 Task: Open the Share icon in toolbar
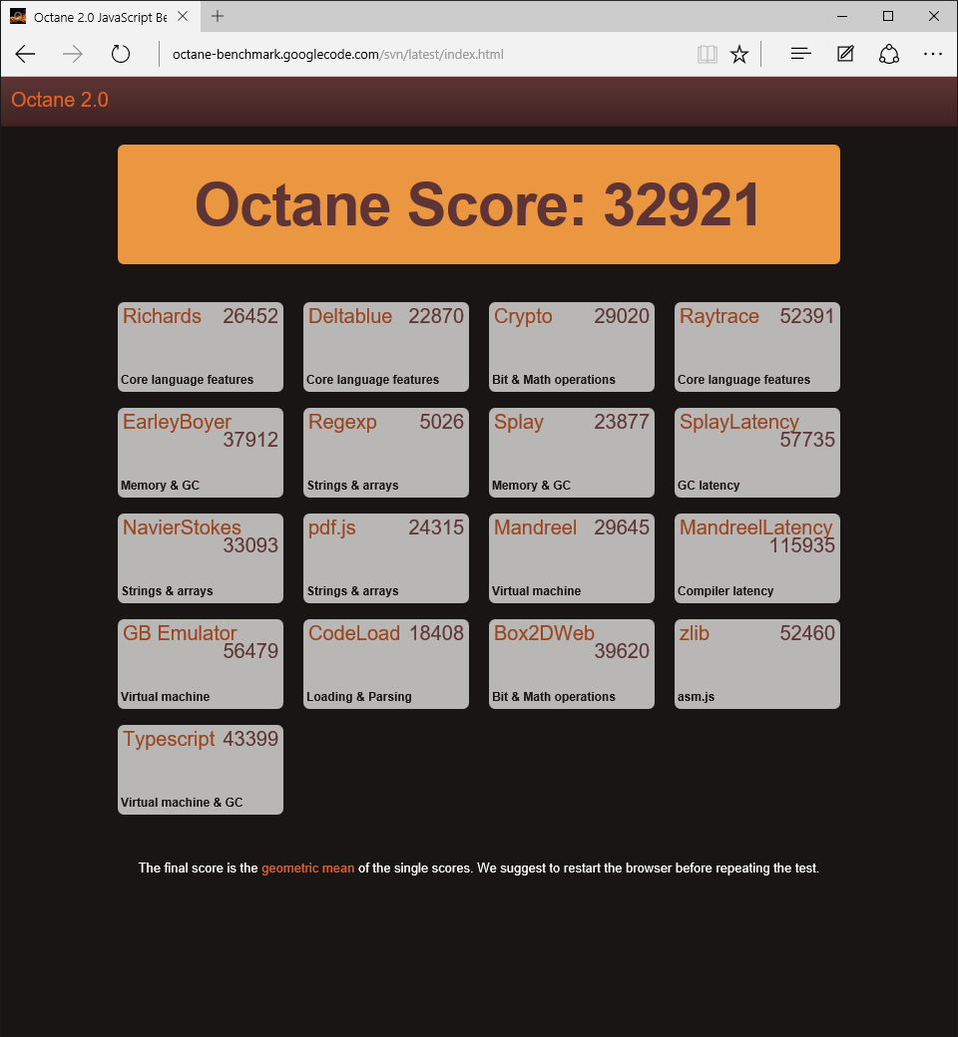click(x=888, y=54)
